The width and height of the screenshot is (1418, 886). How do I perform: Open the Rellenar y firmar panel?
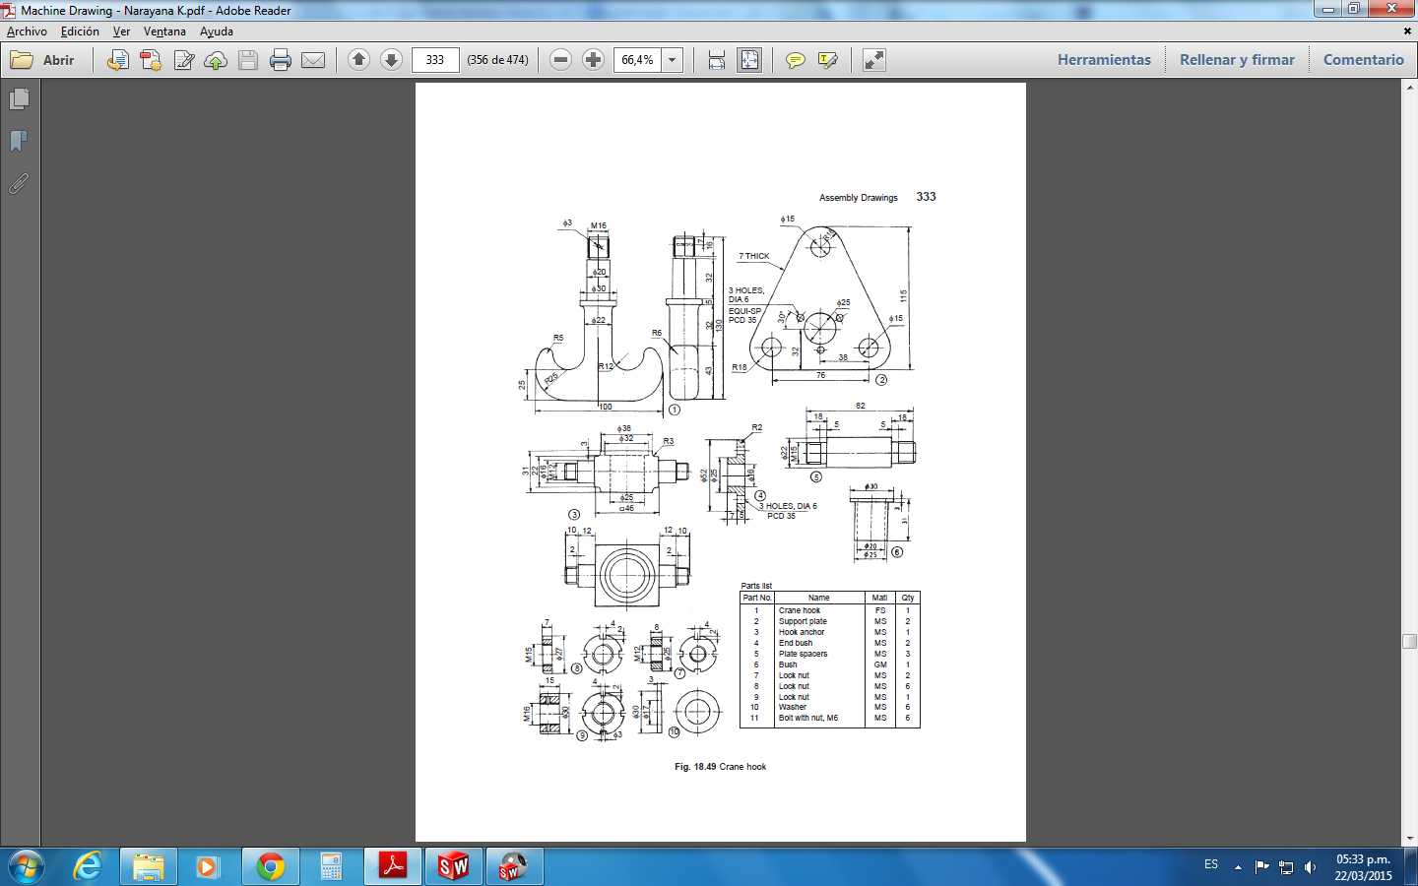pos(1237,60)
